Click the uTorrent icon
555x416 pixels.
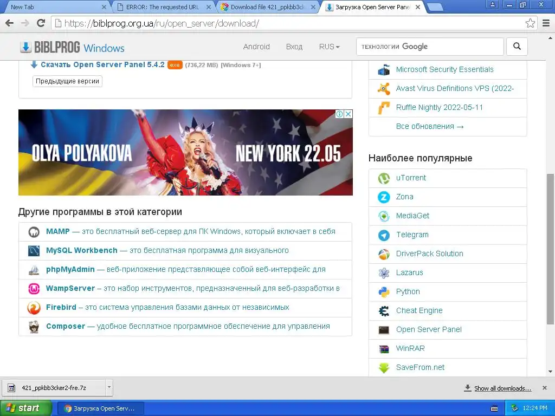pyautogui.click(x=384, y=178)
